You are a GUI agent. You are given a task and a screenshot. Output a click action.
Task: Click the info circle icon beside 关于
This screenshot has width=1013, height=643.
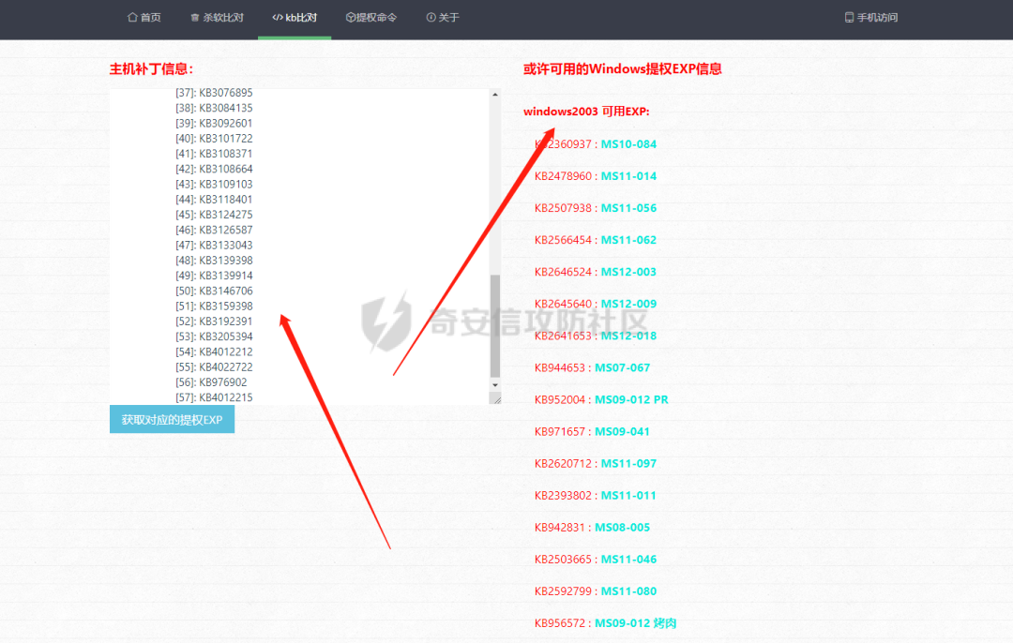tap(431, 18)
